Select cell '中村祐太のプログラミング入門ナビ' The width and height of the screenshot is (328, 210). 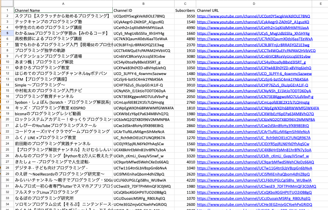63,91
